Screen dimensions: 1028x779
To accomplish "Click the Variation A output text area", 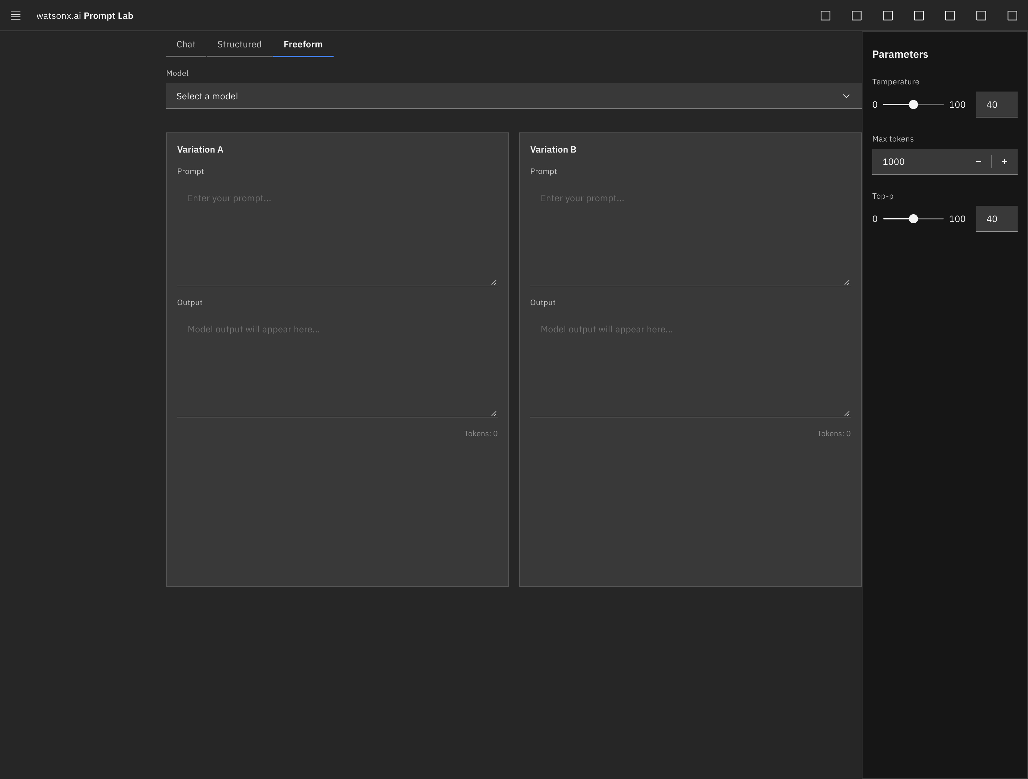I will point(337,365).
